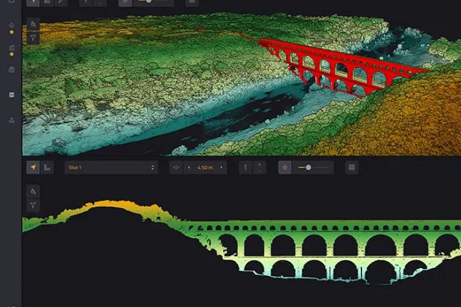The width and height of the screenshot is (461, 307).
Task: Click the slice width icon
Action: (x=176, y=168)
